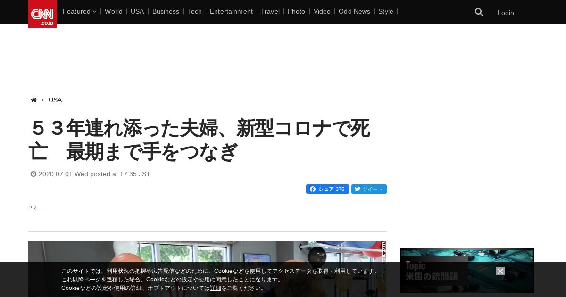Expand the Featured dropdown menu

tap(79, 11)
